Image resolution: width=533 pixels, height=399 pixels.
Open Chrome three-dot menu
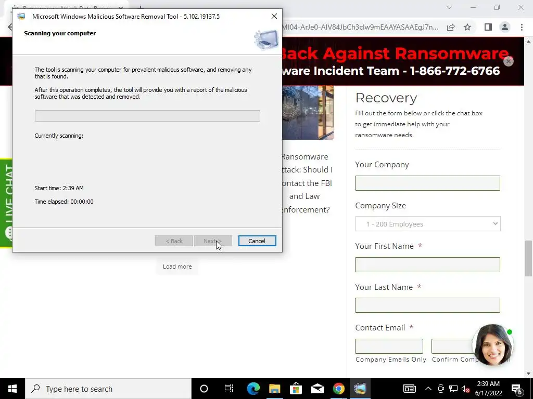(x=522, y=27)
